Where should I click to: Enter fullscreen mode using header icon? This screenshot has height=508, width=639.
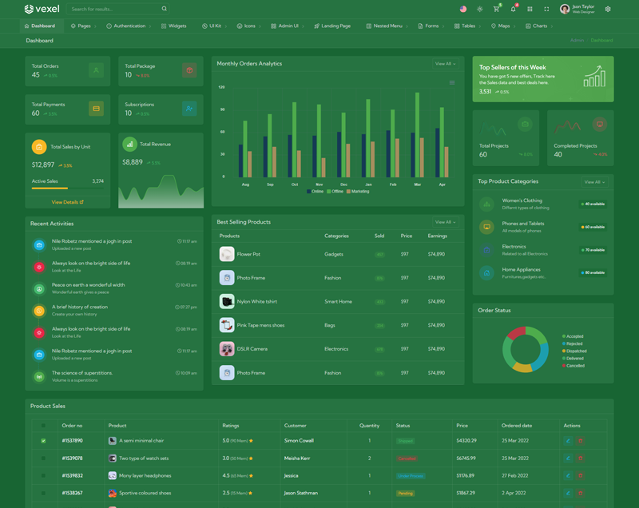(546, 10)
